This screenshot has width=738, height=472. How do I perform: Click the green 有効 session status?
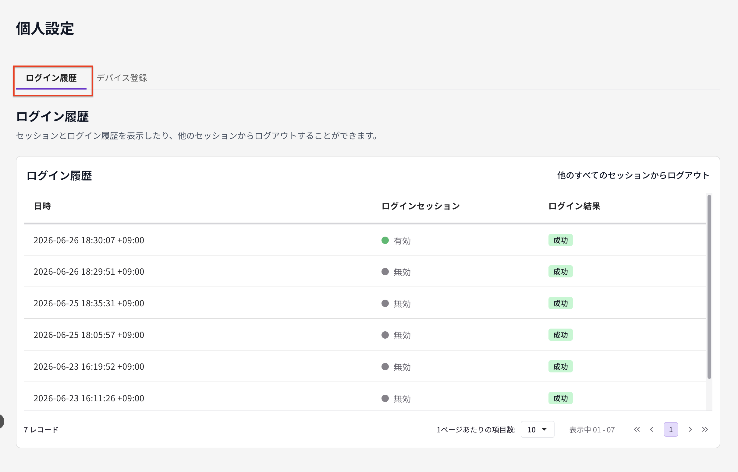(x=396, y=241)
